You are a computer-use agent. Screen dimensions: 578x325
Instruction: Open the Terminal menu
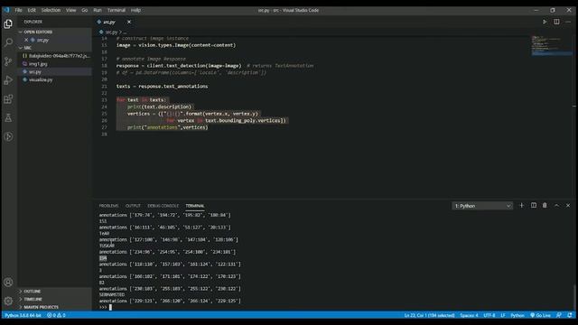pyautogui.click(x=117, y=10)
